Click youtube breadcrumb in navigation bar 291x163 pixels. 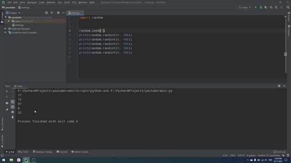tap(9, 8)
